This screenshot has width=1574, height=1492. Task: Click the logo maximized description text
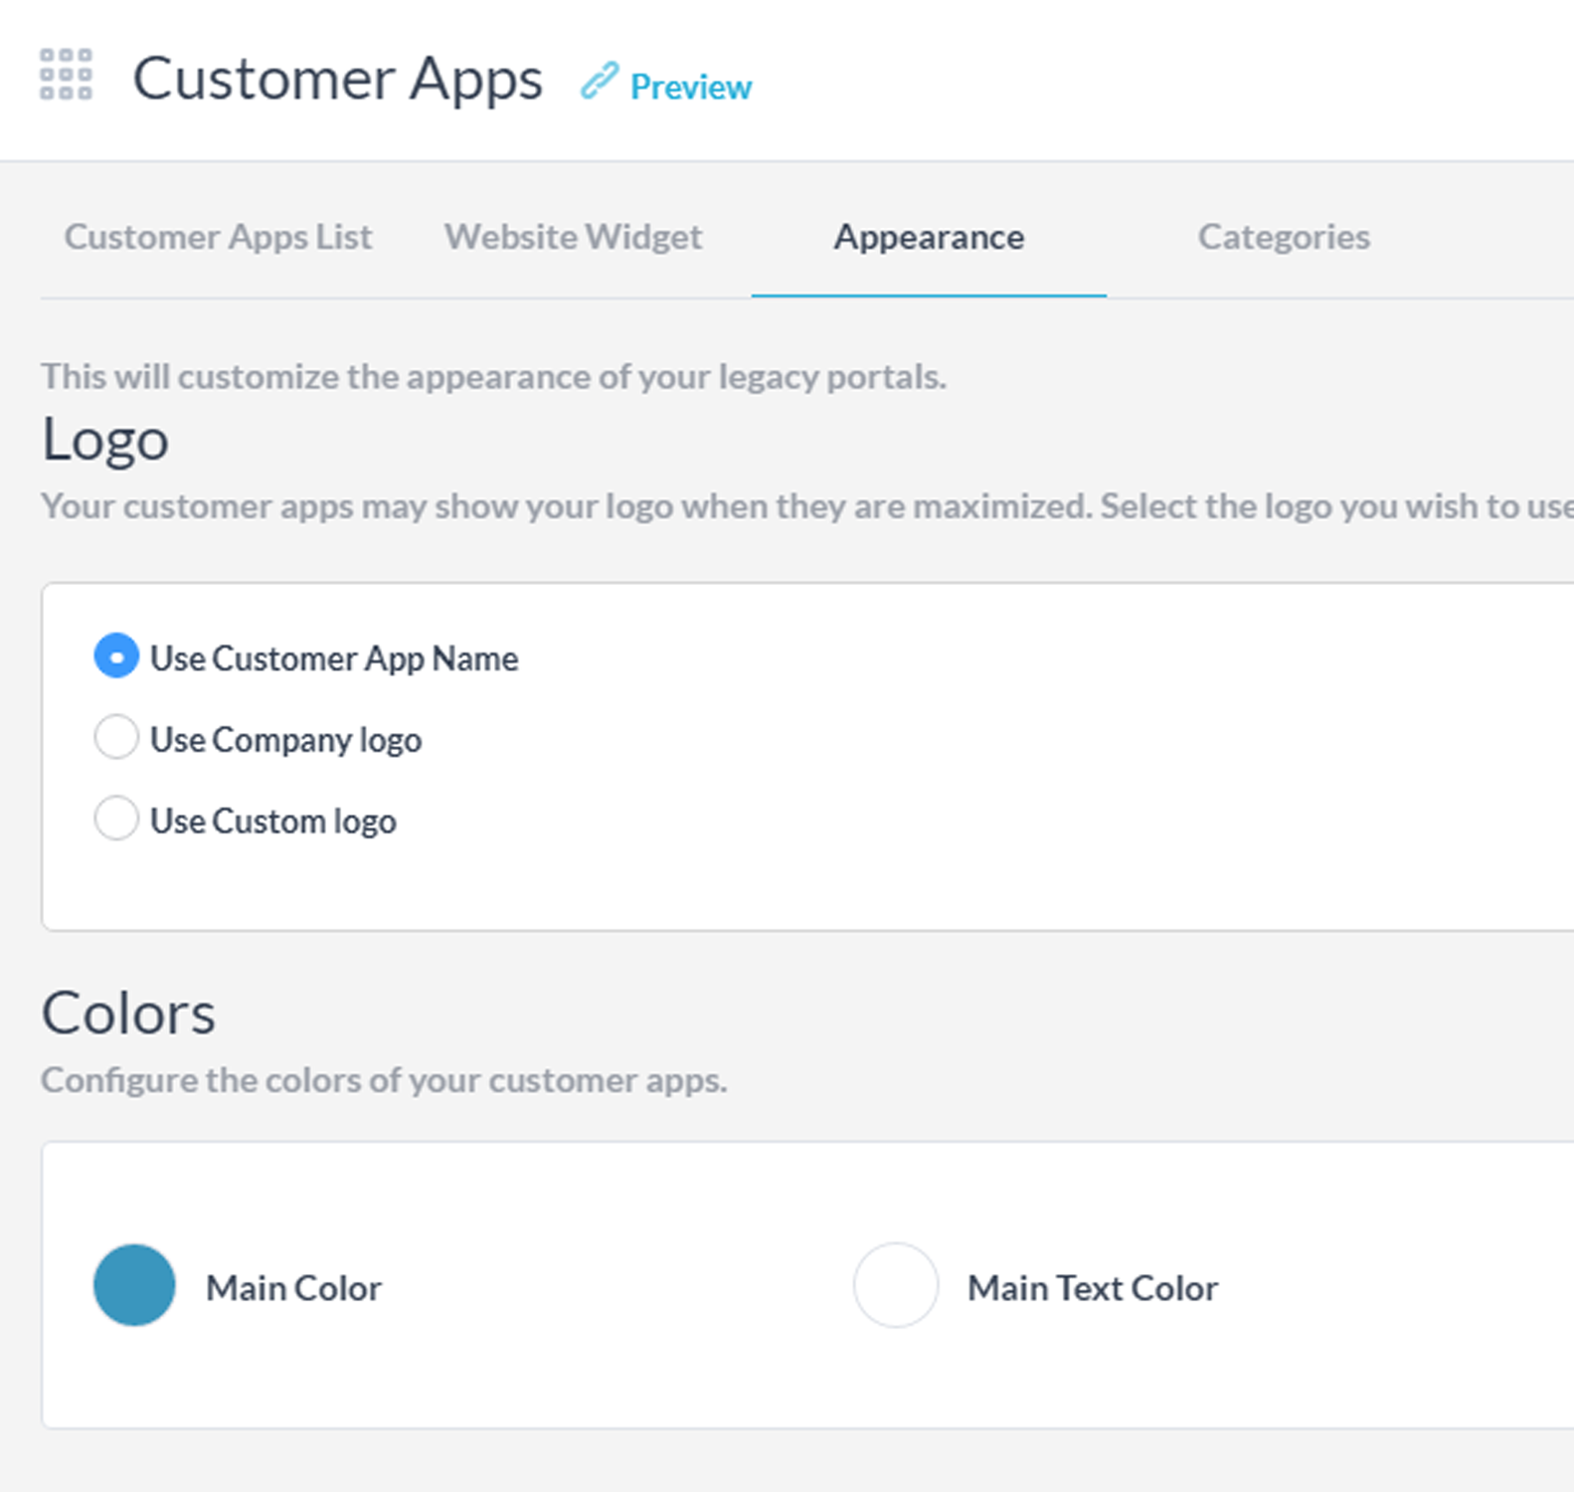coord(806,506)
